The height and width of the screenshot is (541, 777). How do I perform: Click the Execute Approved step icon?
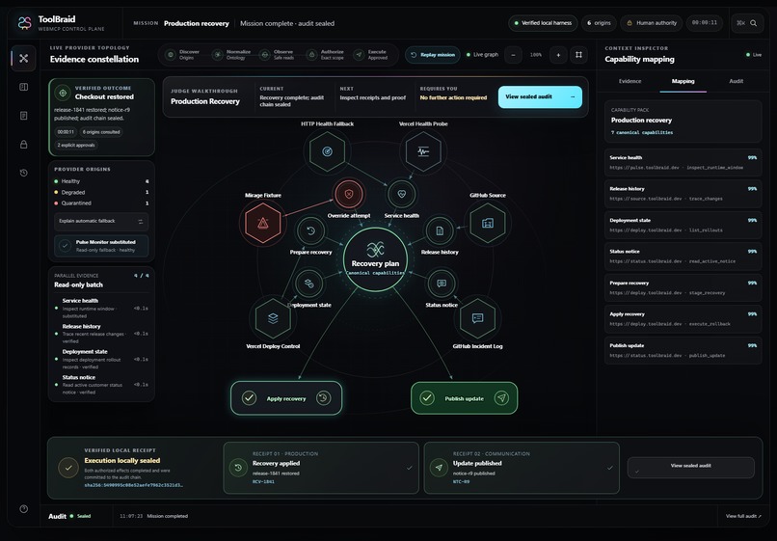[x=359, y=55]
